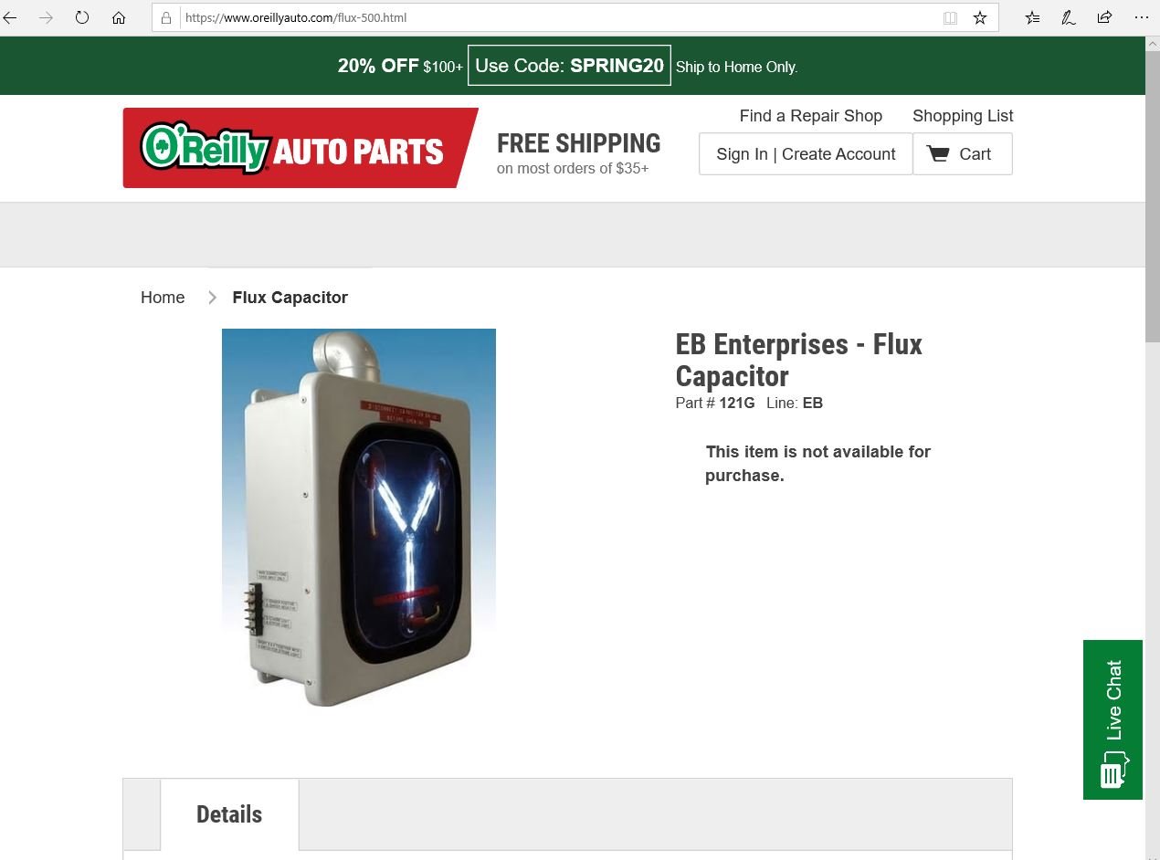Click the browser refresh icon
The width and height of the screenshot is (1160, 860).
click(82, 17)
